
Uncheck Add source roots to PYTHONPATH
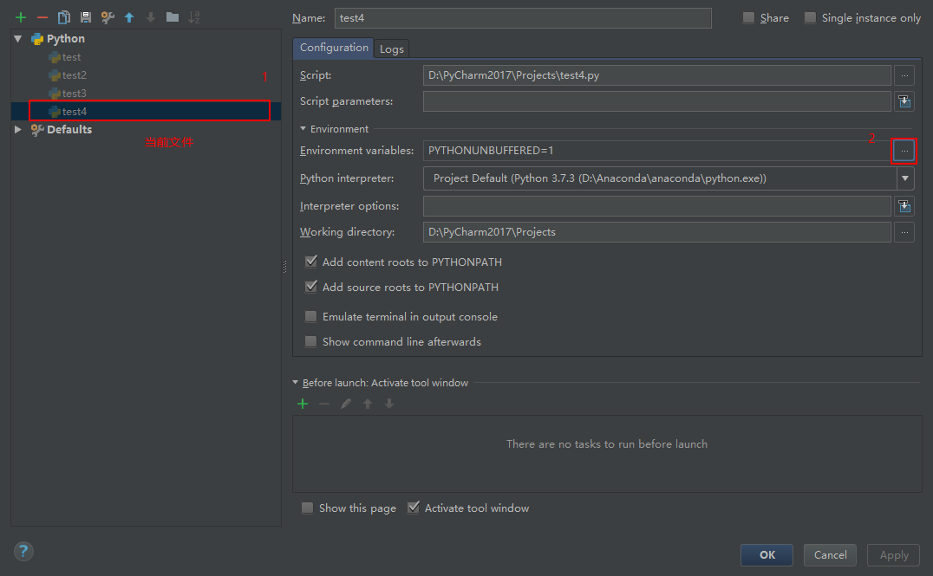pos(311,287)
